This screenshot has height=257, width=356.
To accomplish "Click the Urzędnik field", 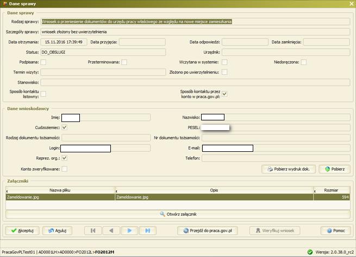I will click(x=286, y=52).
